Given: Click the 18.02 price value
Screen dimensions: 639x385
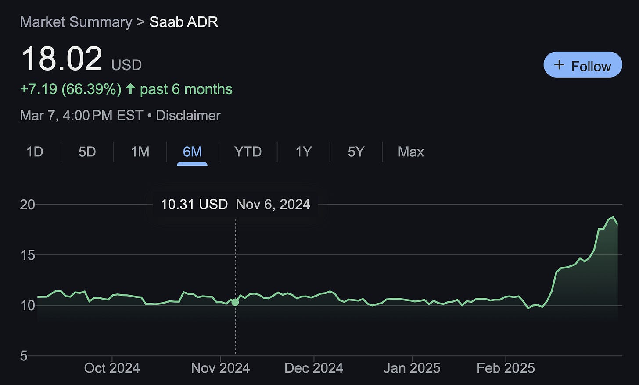Looking at the screenshot, I should click(62, 58).
